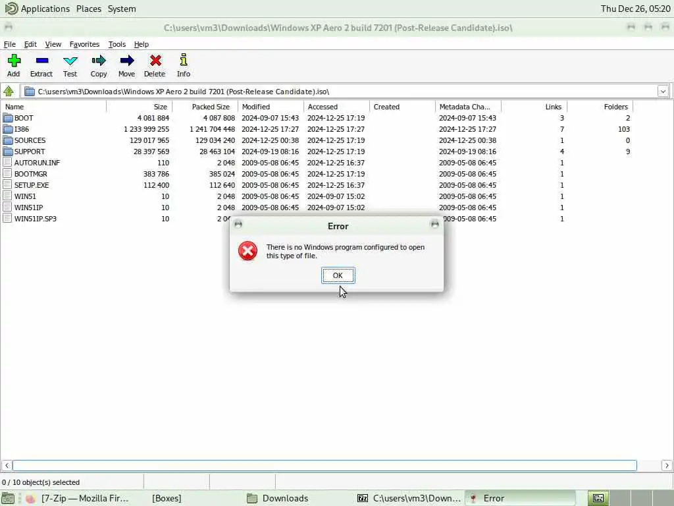Select the BOOT folder icon
Image resolution: width=674 pixels, height=506 pixels.
pyautogui.click(x=8, y=118)
